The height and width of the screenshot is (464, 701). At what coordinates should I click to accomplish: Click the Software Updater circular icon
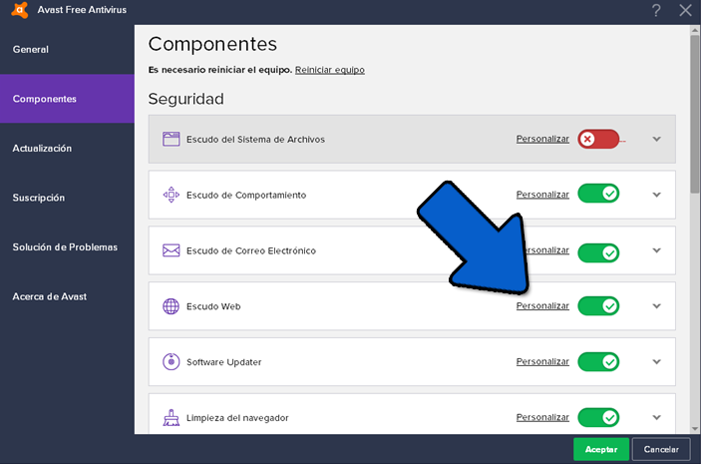pyautogui.click(x=171, y=361)
